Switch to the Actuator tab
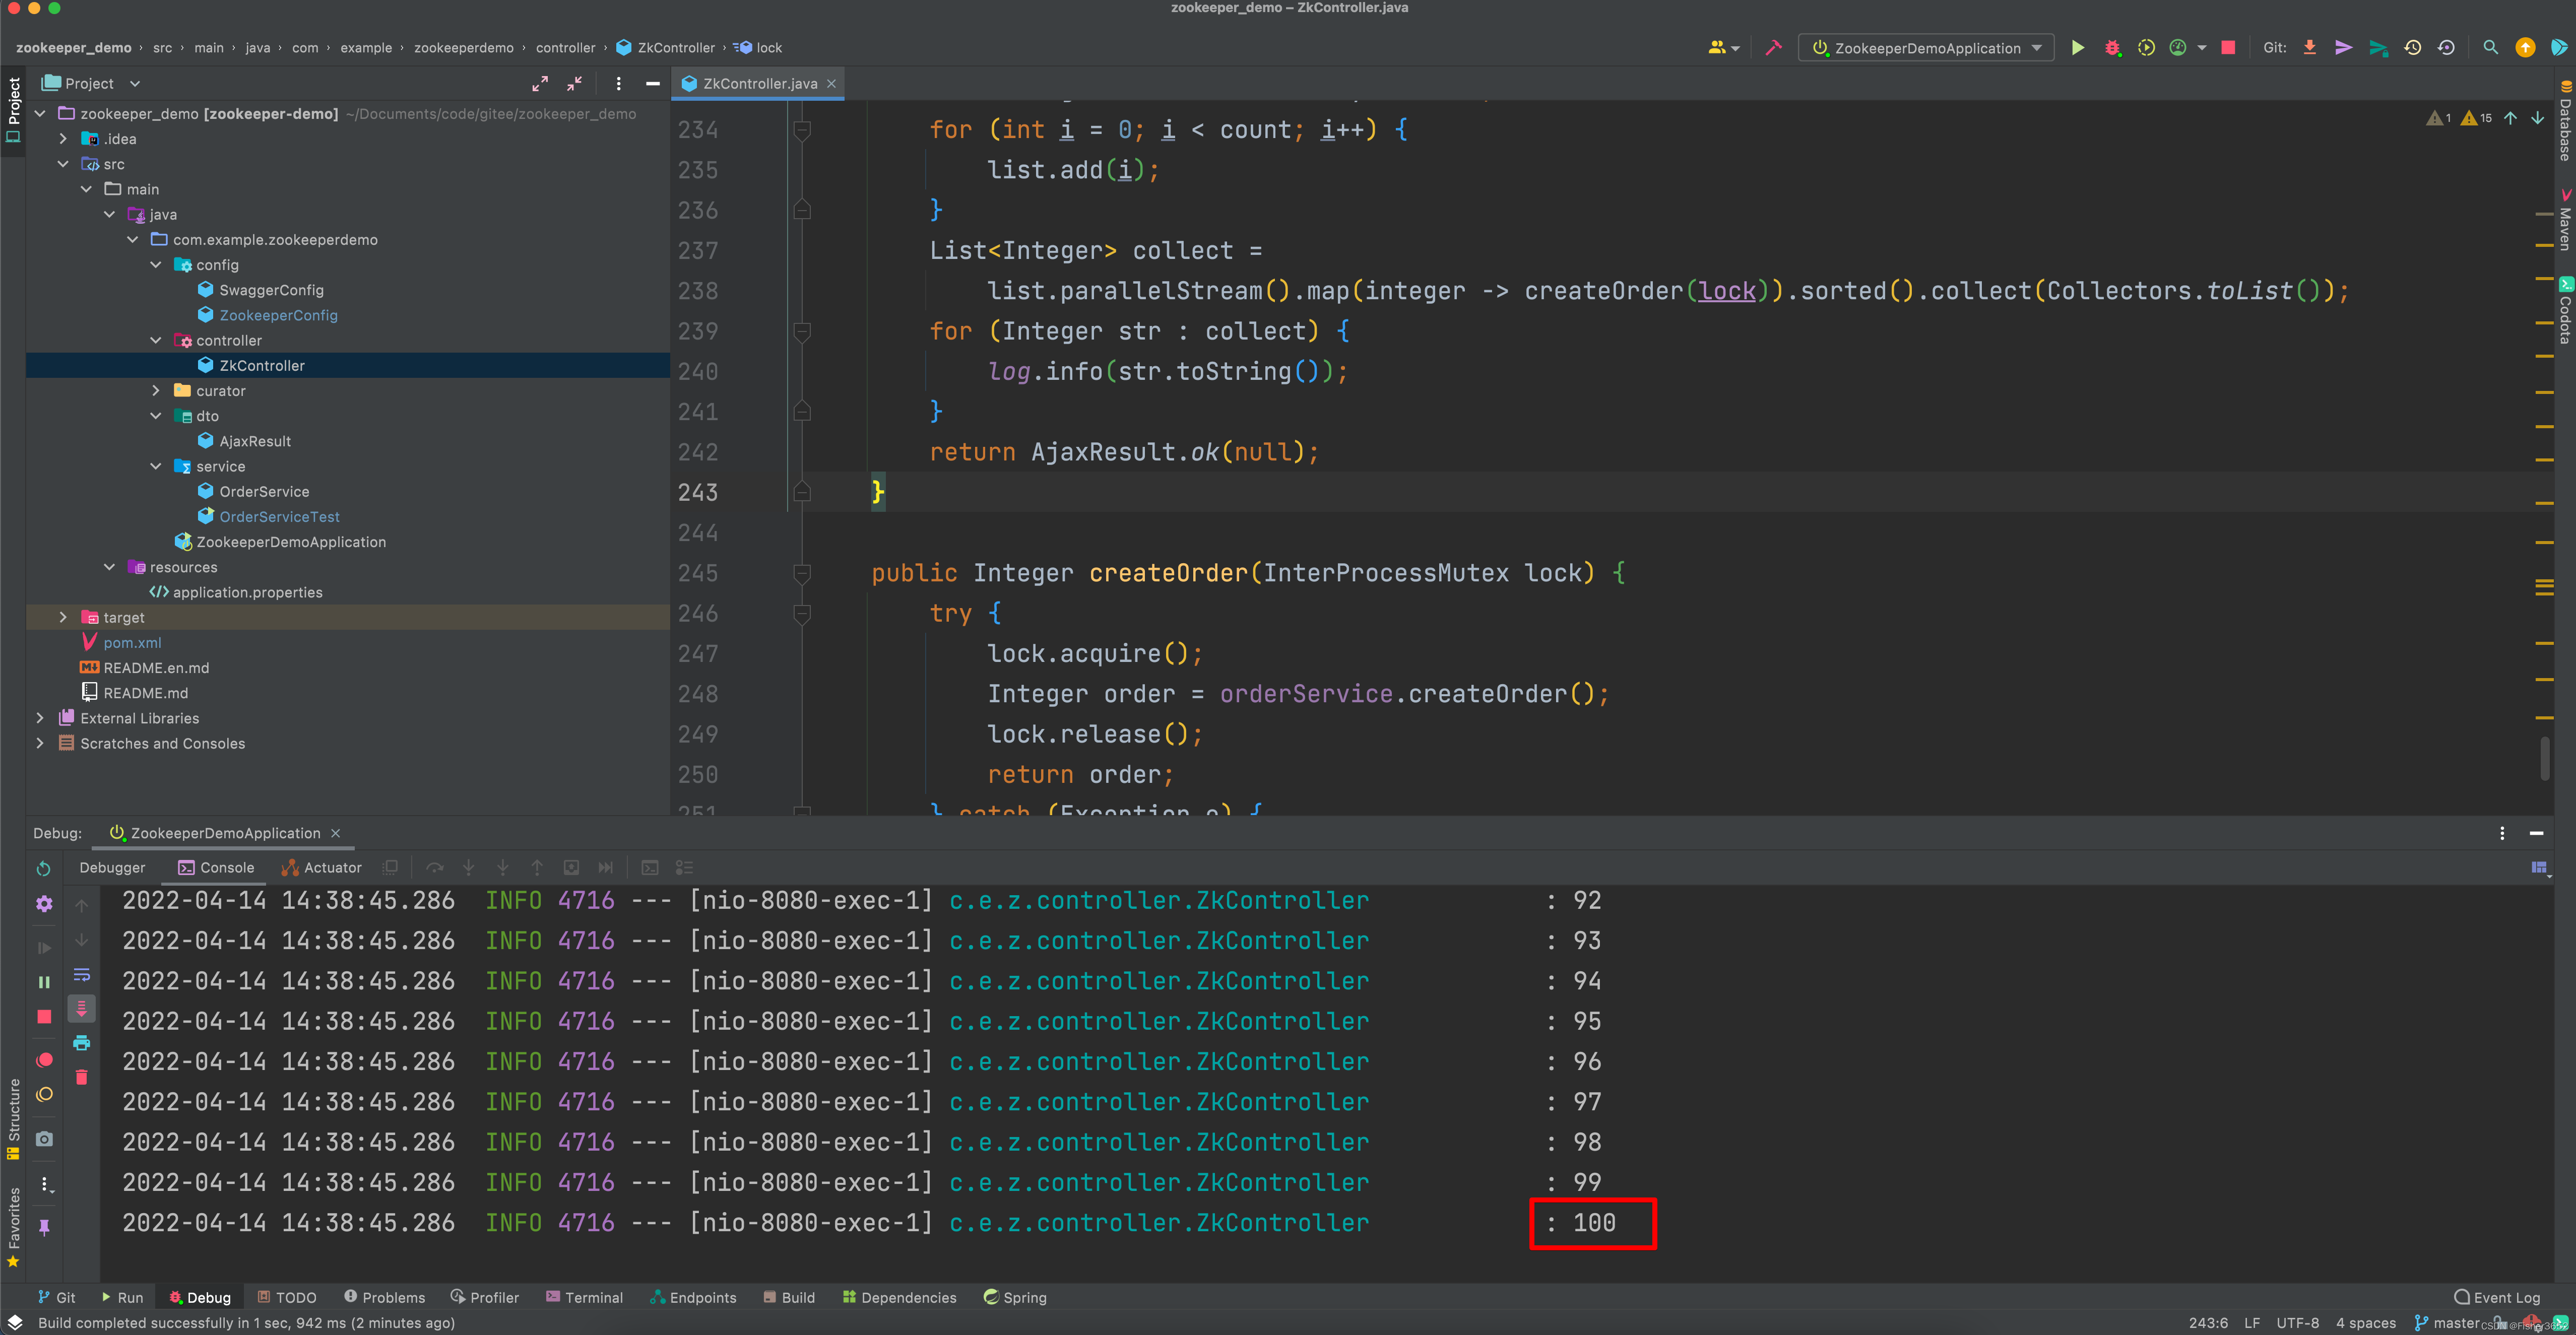This screenshot has height=1335, width=2576. click(321, 868)
